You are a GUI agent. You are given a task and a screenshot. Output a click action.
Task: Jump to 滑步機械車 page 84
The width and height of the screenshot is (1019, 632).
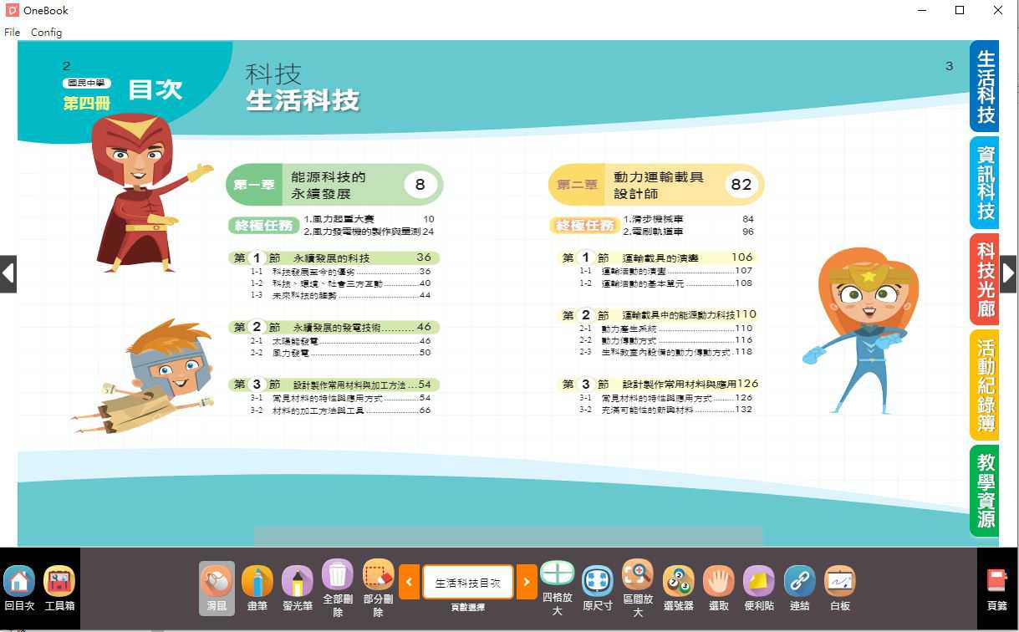688,219
